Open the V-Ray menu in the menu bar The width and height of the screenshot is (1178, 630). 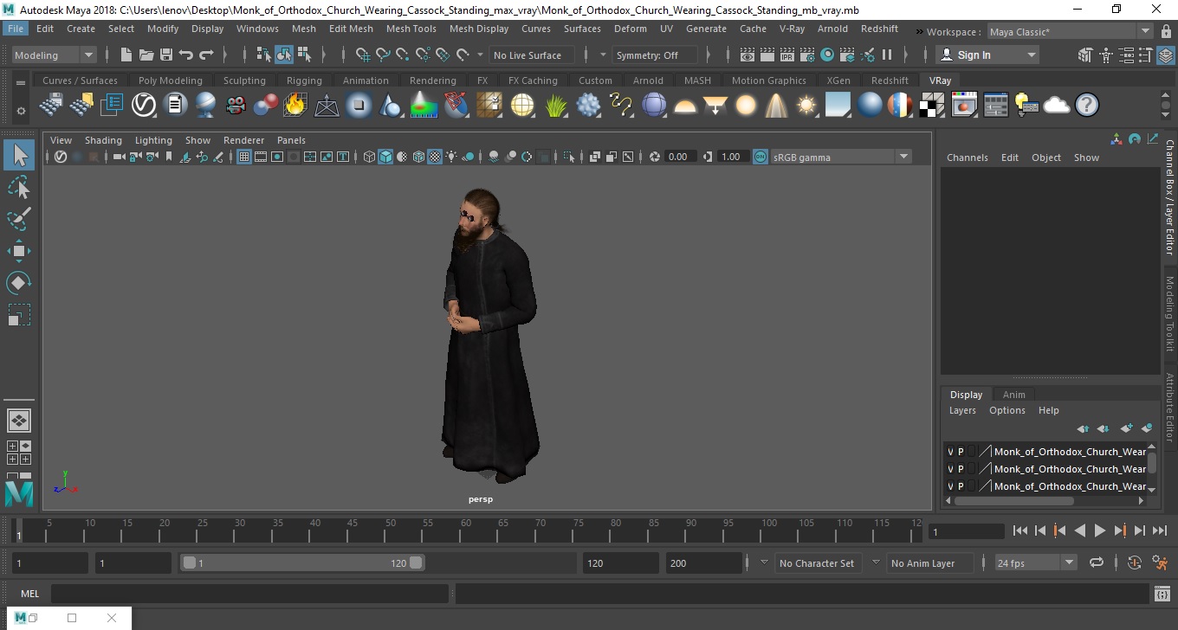[792, 29]
